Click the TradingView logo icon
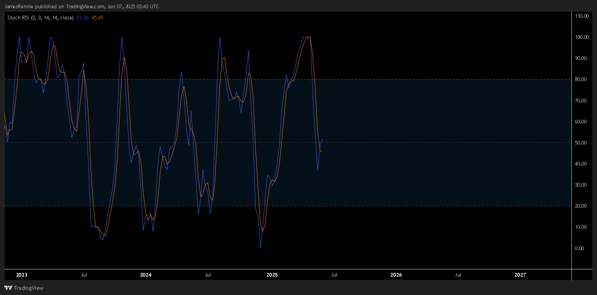The height and width of the screenshot is (295, 597). [x=8, y=288]
